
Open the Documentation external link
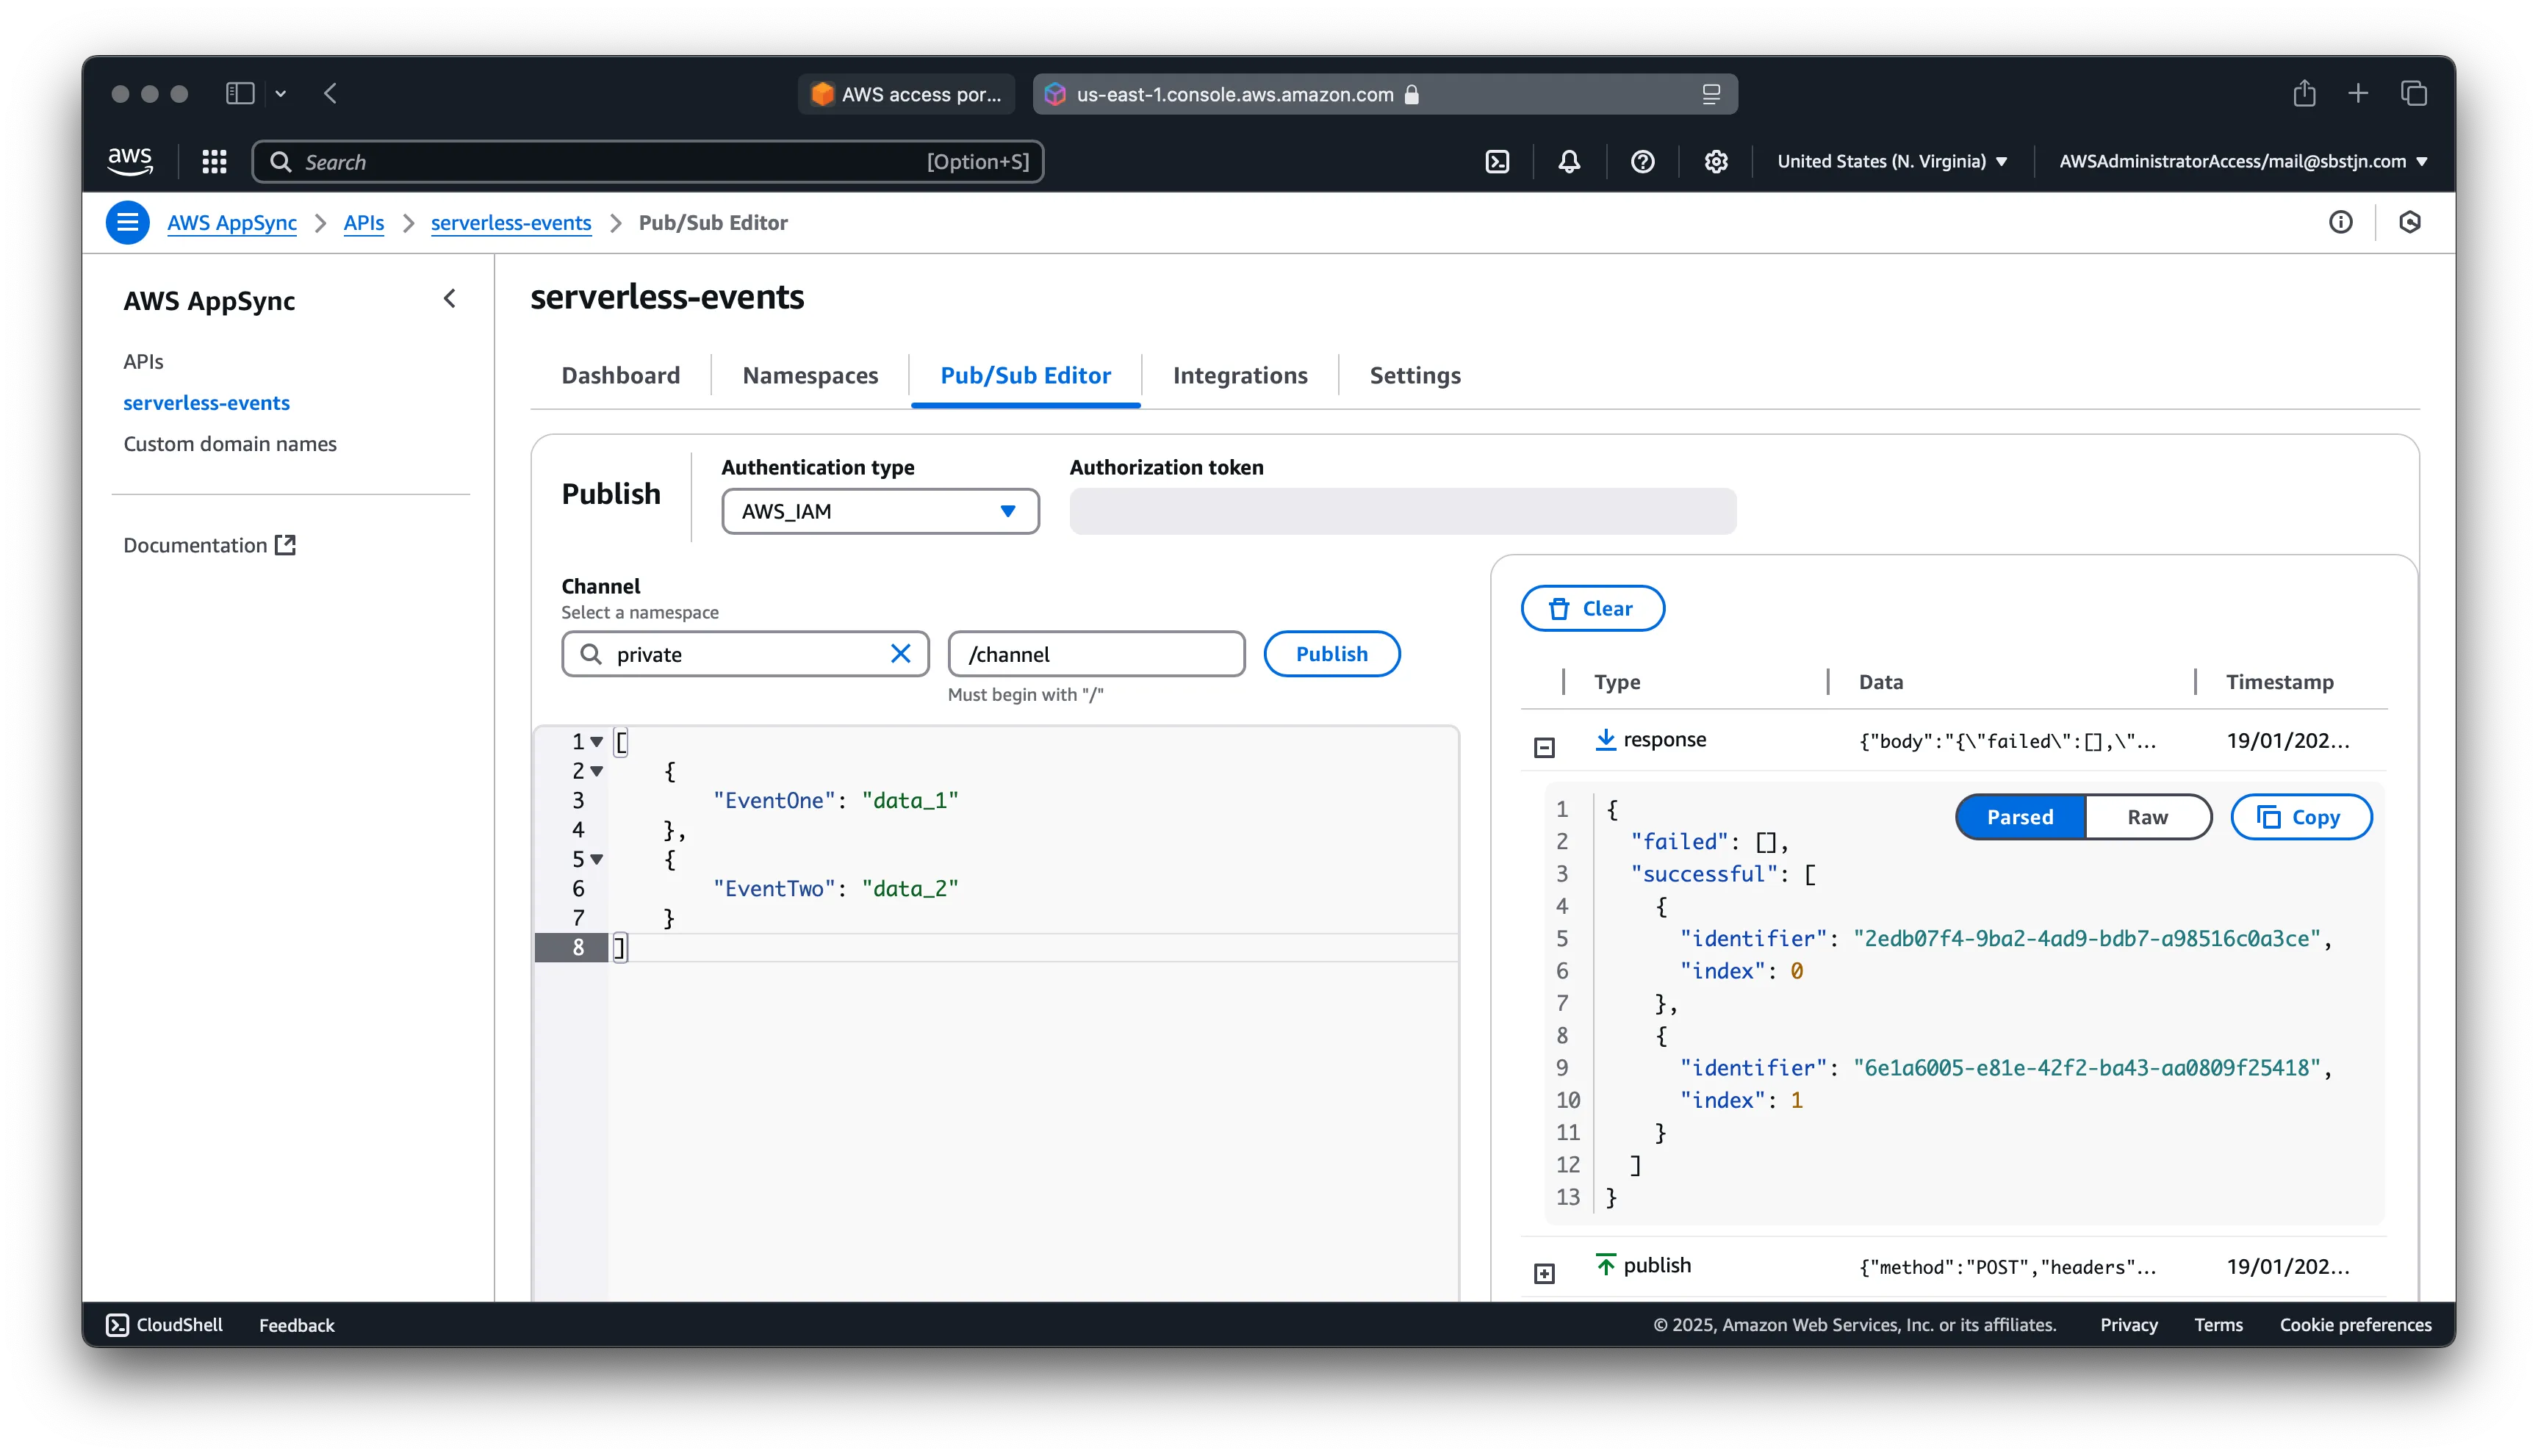208,545
